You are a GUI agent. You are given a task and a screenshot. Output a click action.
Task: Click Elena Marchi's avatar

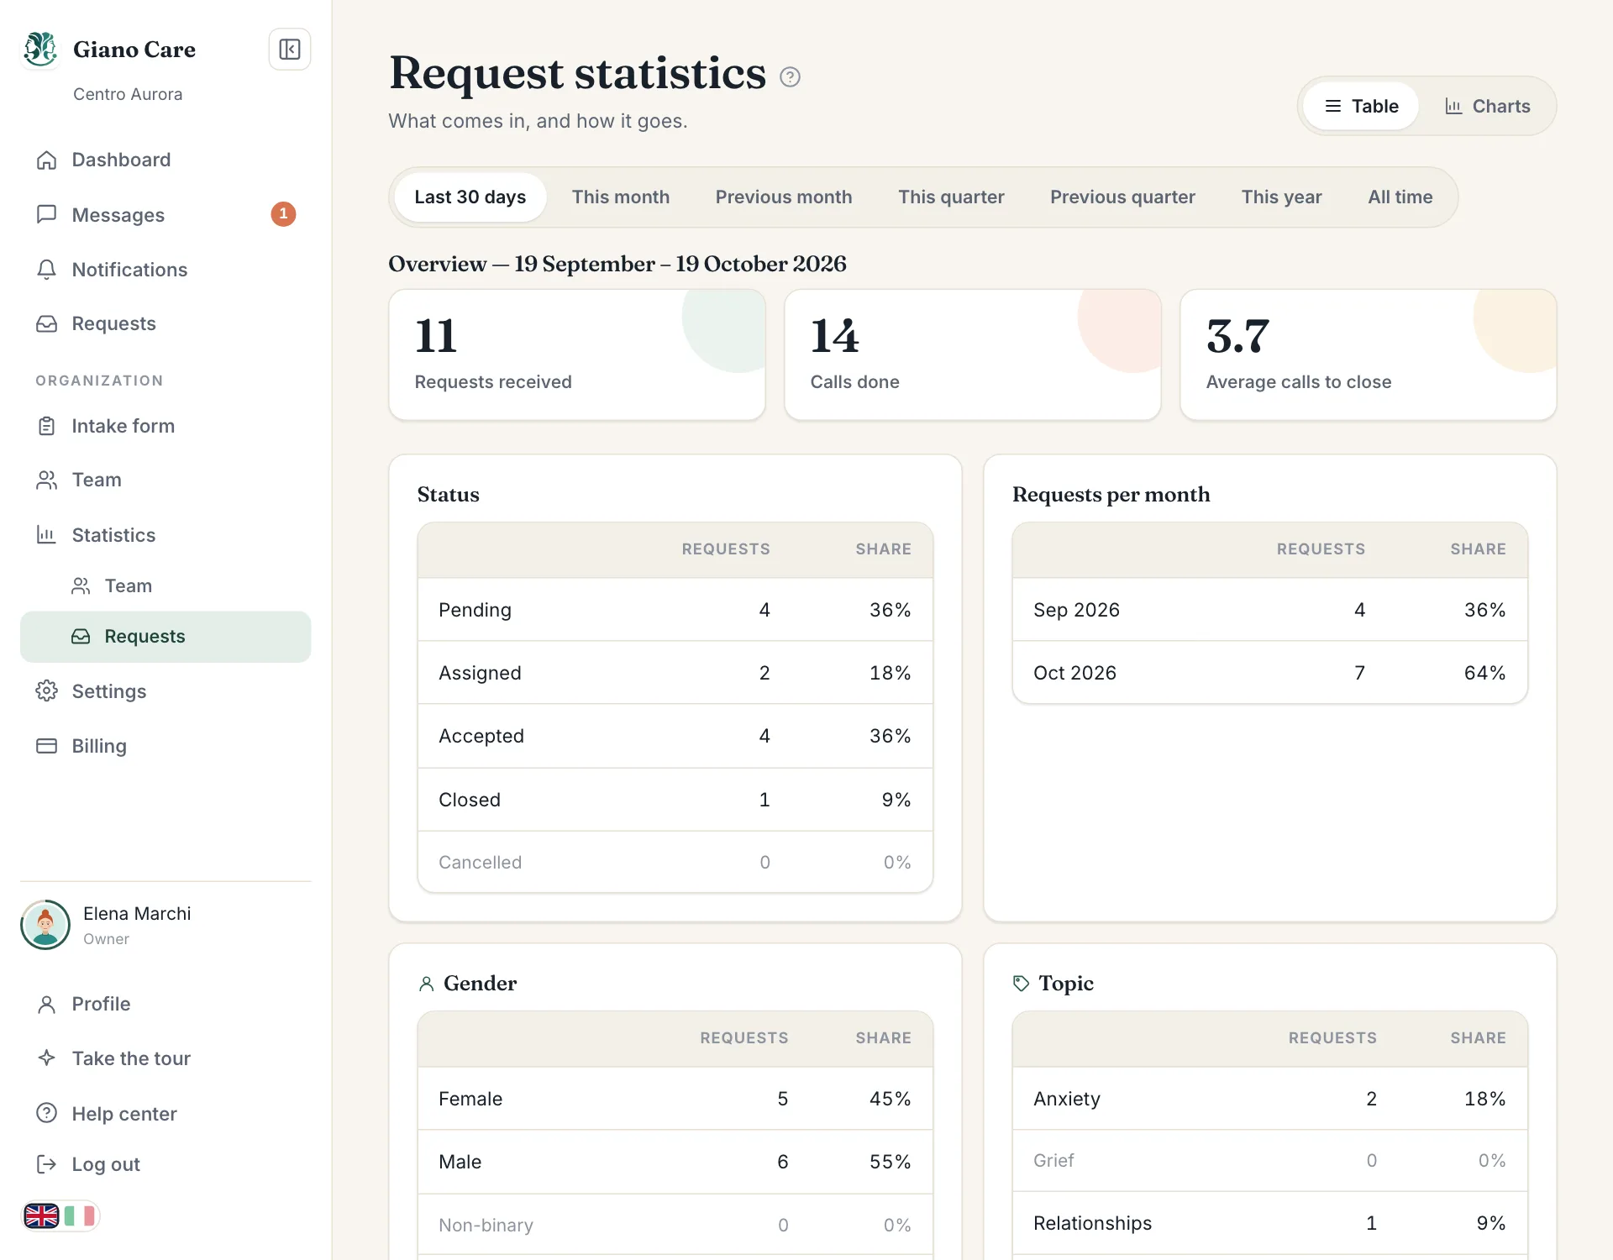pos(45,925)
